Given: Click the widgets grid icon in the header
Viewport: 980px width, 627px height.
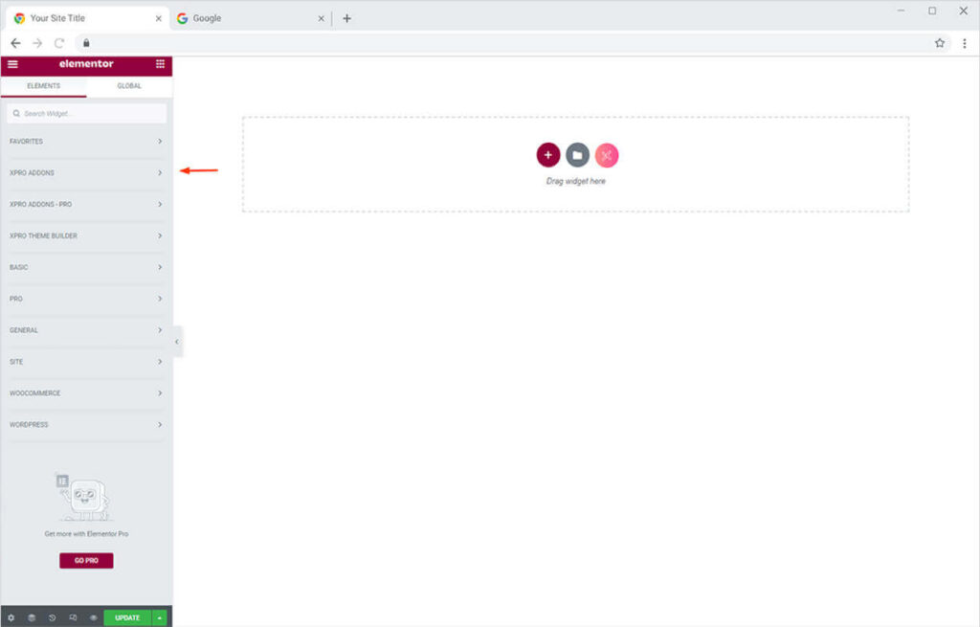Looking at the screenshot, I should (x=160, y=64).
